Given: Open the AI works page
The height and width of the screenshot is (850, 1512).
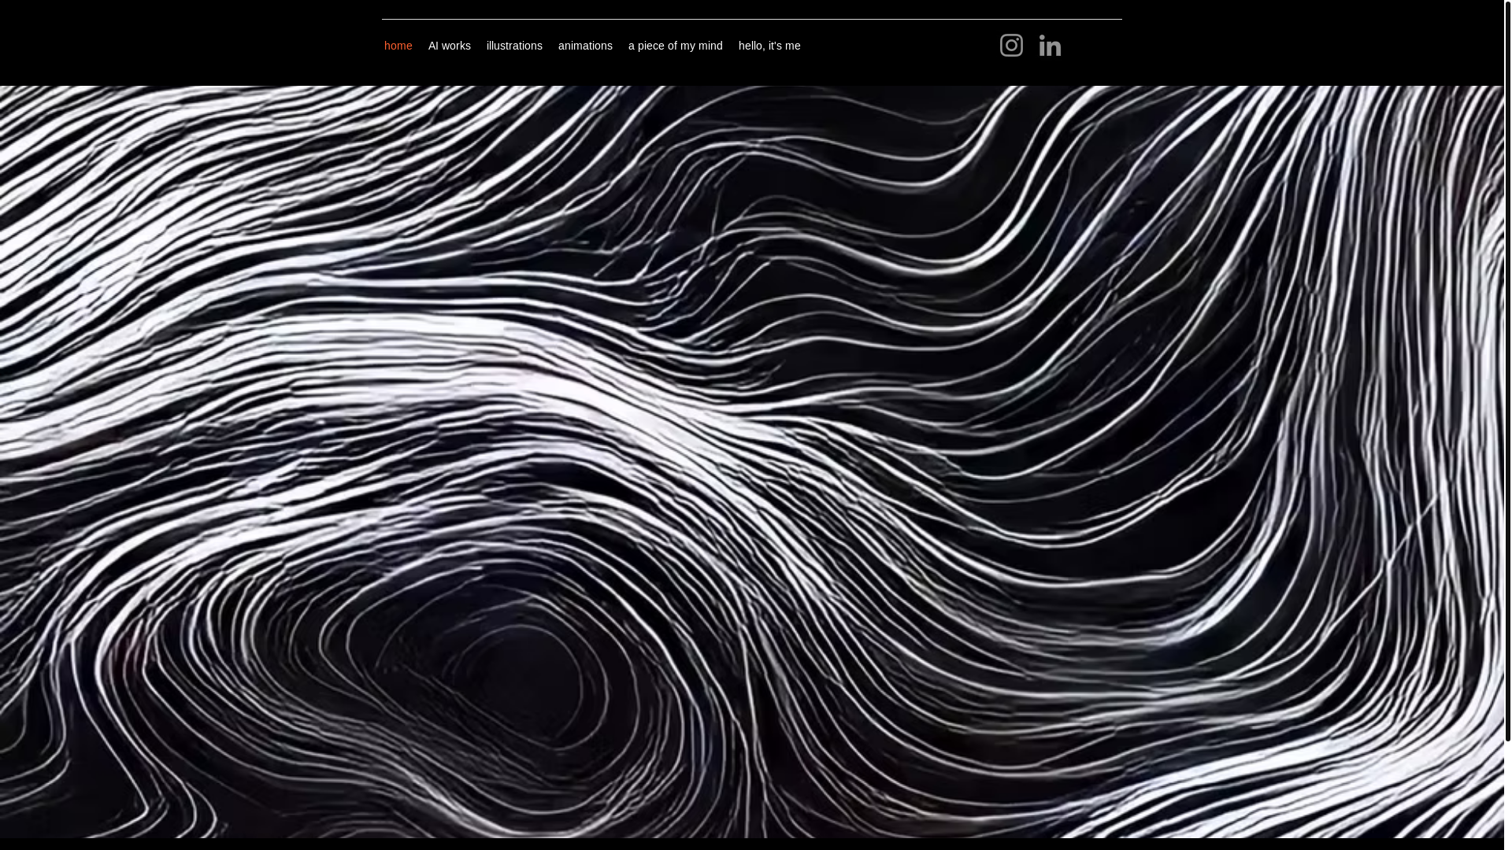Looking at the screenshot, I should [x=450, y=46].
